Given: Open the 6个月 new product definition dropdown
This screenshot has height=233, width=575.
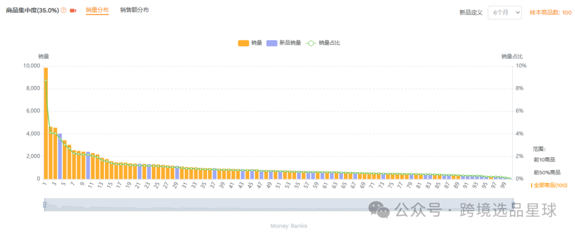Looking at the screenshot, I should (x=504, y=12).
